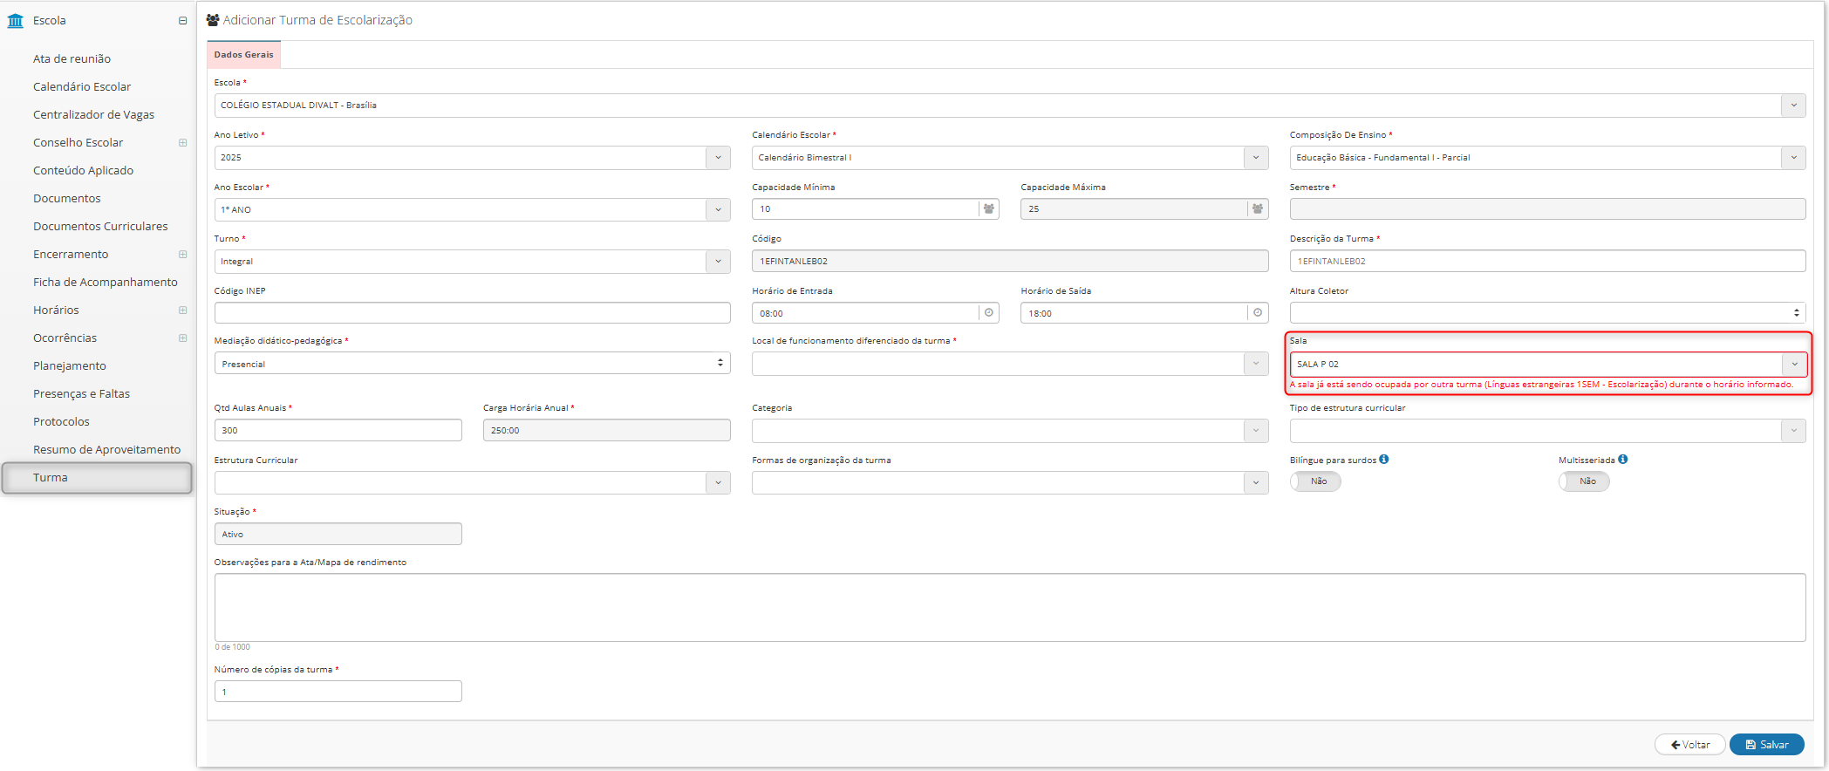Open Documentos Curriculares menu item
1829x771 pixels.
coord(100,226)
